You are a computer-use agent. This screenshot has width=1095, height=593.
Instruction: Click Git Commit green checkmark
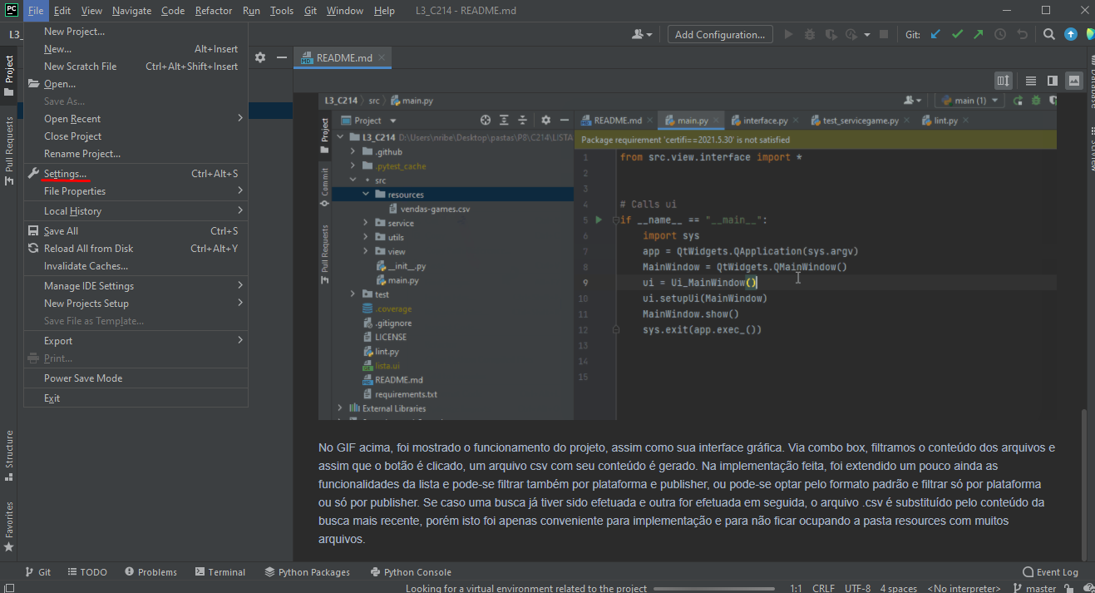coord(957,35)
